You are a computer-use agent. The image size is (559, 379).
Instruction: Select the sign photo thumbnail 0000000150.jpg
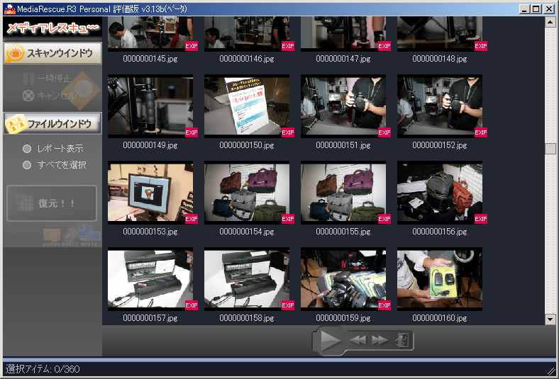(247, 106)
